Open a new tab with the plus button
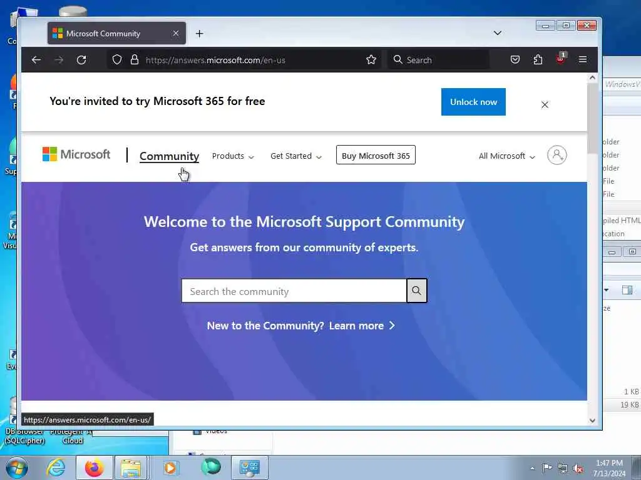Image resolution: width=641 pixels, height=480 pixels. (x=199, y=34)
